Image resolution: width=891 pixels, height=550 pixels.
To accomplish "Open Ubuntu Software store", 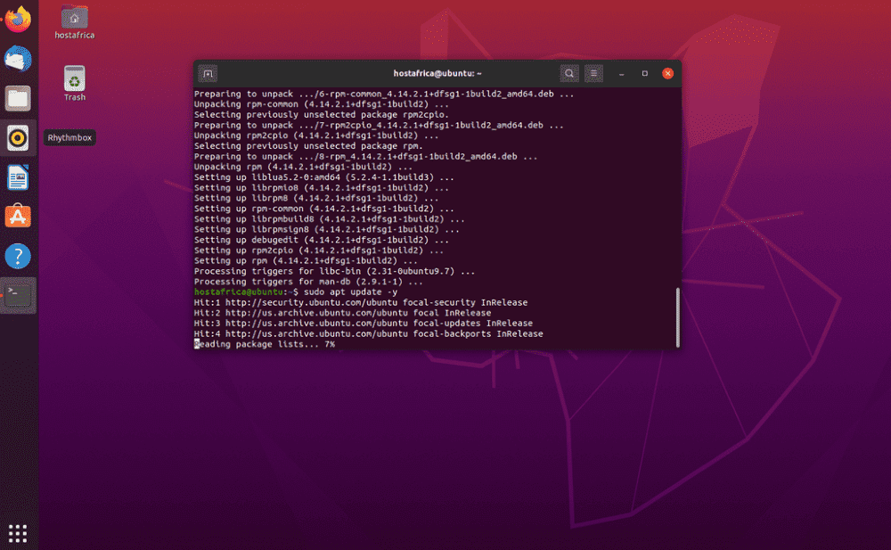I will click(18, 217).
